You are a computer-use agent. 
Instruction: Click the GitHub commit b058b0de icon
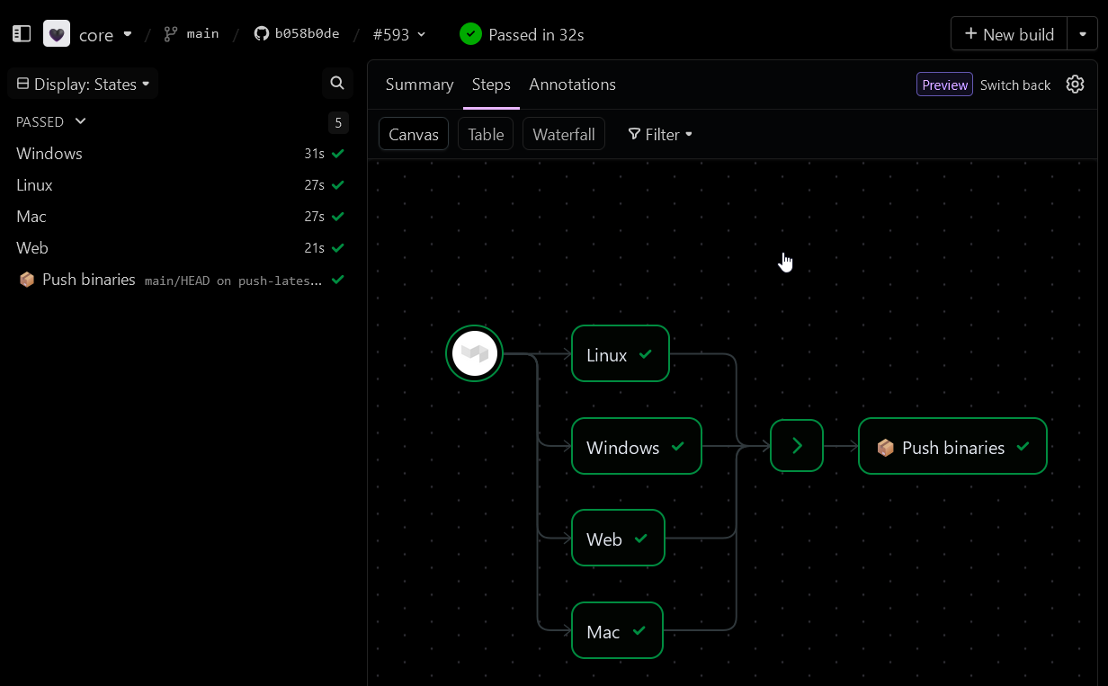click(x=262, y=34)
